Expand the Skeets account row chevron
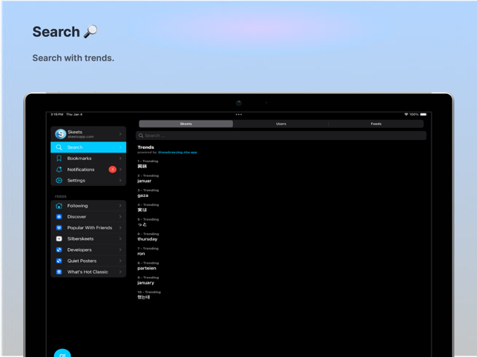Screen dimensions: 477x357 [x=120, y=133]
